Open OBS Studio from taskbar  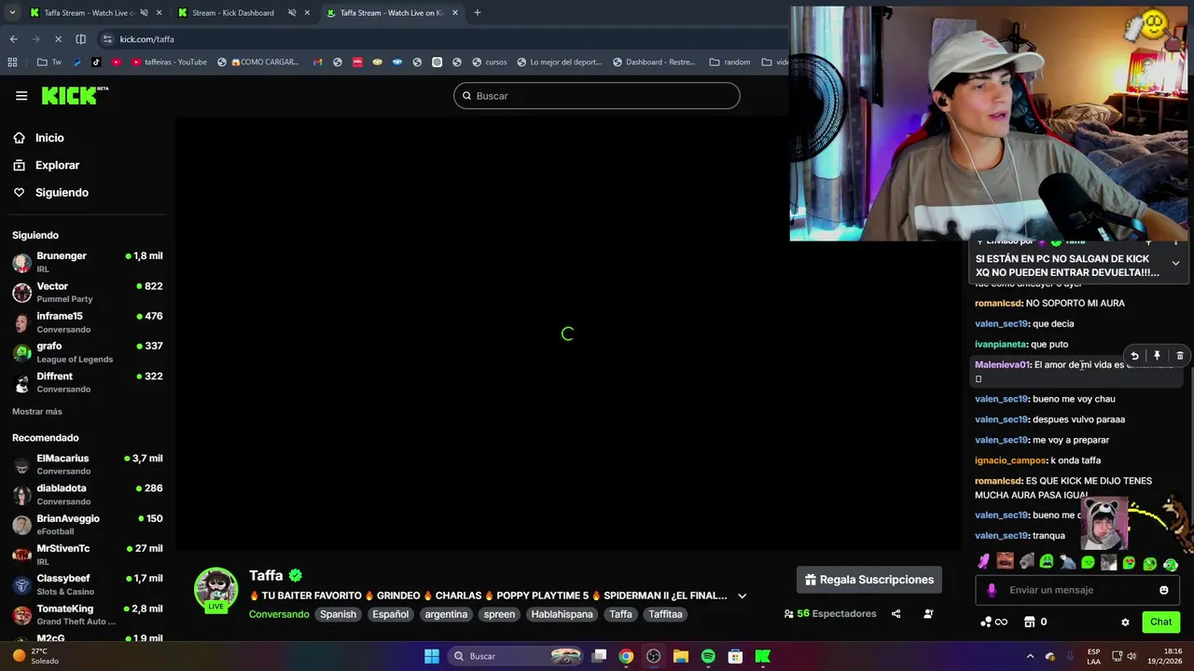(653, 656)
